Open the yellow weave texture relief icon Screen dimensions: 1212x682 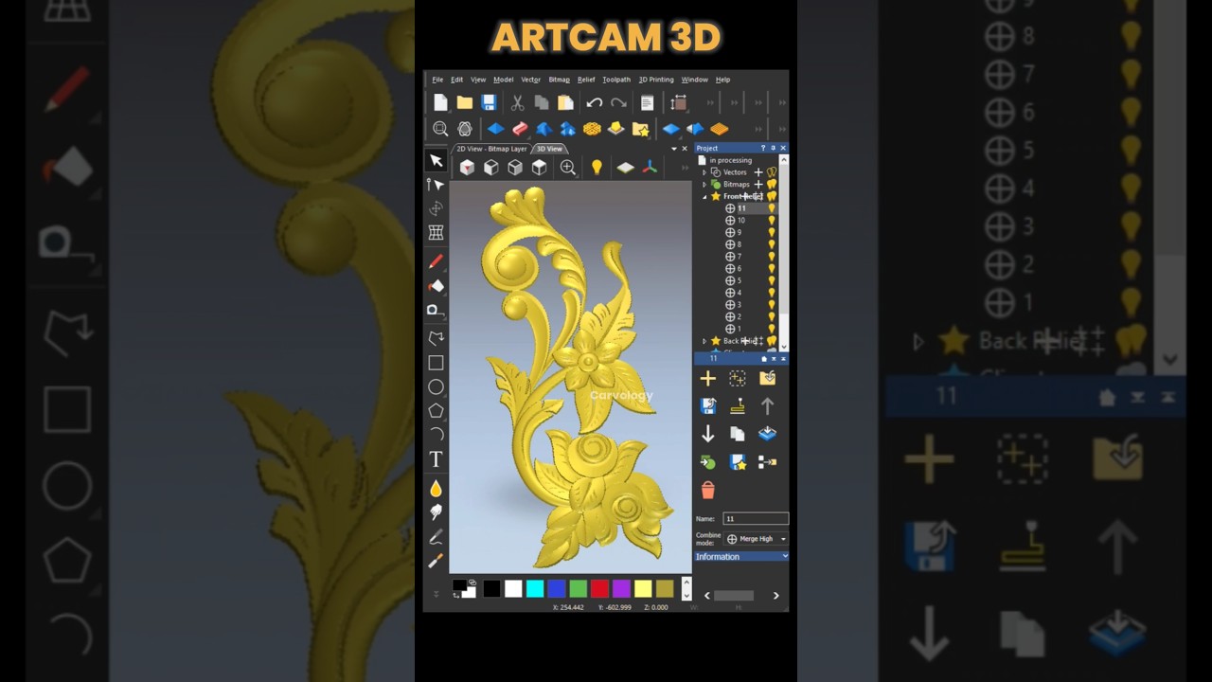click(592, 129)
